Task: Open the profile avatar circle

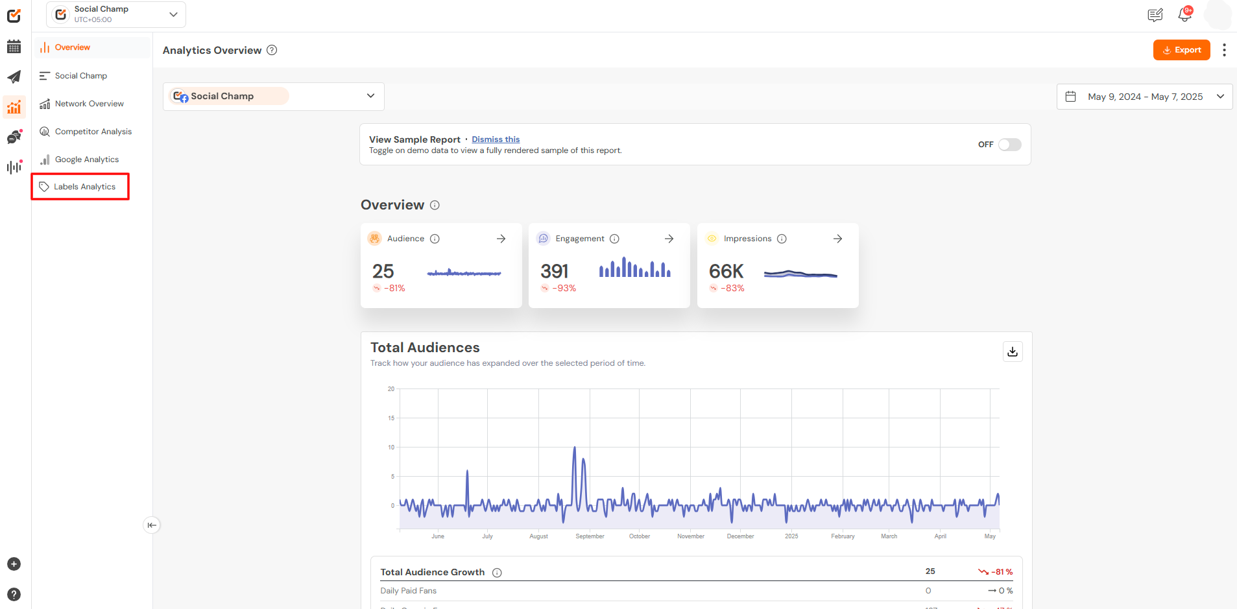Action: pyautogui.click(x=1218, y=15)
